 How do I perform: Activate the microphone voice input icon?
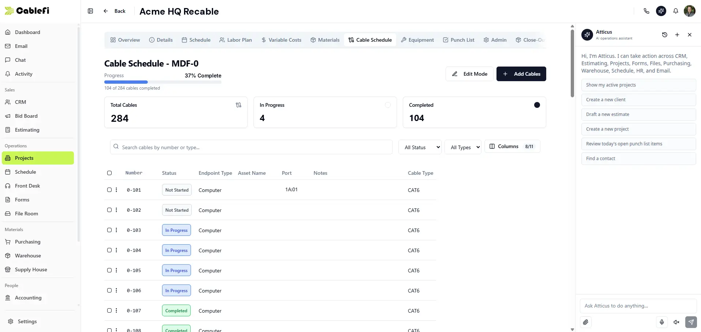point(662,322)
